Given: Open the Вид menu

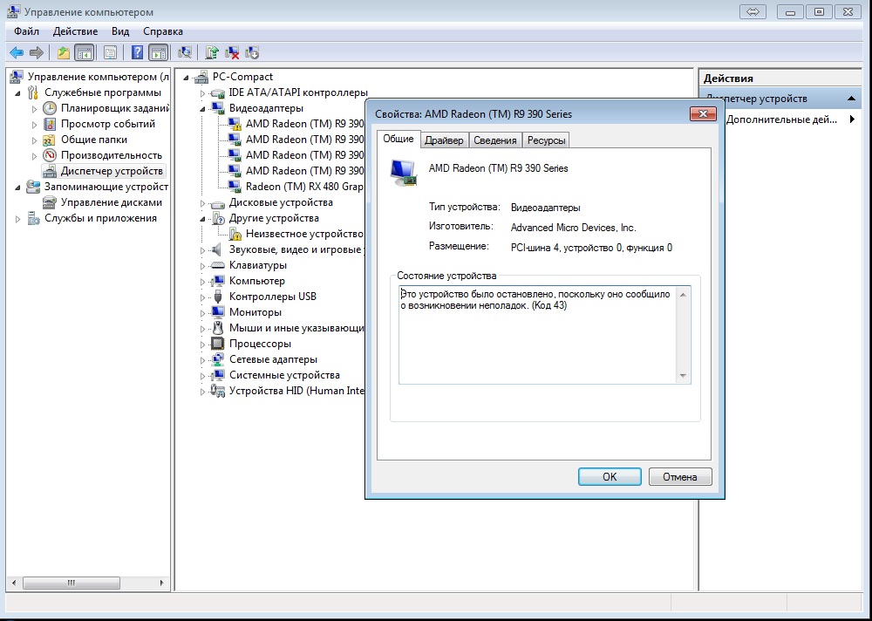Looking at the screenshot, I should pos(120,31).
